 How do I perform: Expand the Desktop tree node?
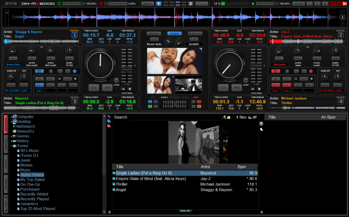(11, 122)
